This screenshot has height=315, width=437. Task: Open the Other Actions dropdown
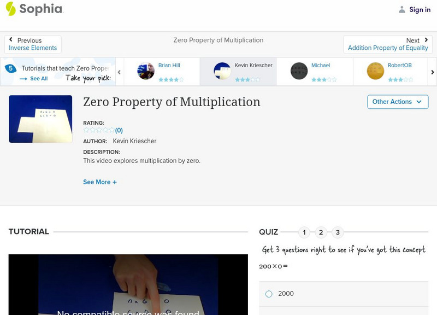397,102
